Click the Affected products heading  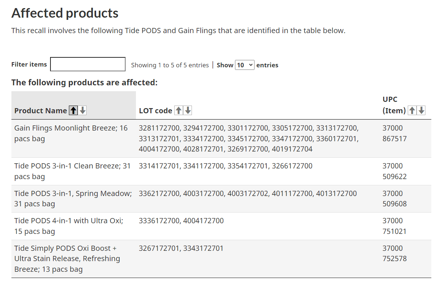65,13
